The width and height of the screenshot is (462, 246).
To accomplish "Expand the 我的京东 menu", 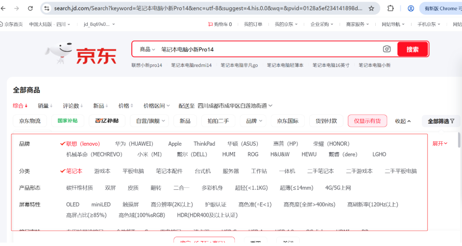I will 286,24.
